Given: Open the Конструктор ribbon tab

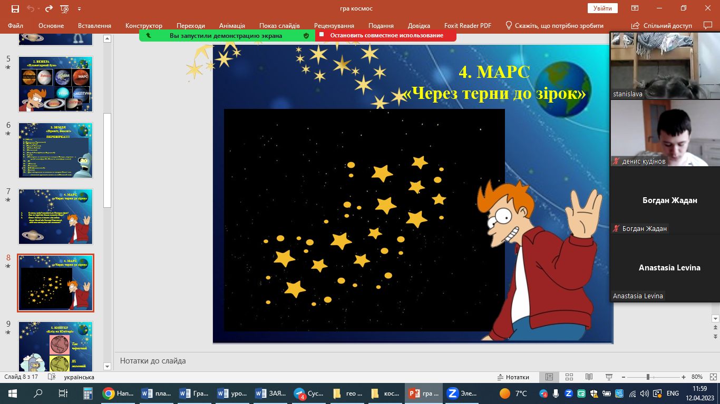Looking at the screenshot, I should [x=144, y=26].
